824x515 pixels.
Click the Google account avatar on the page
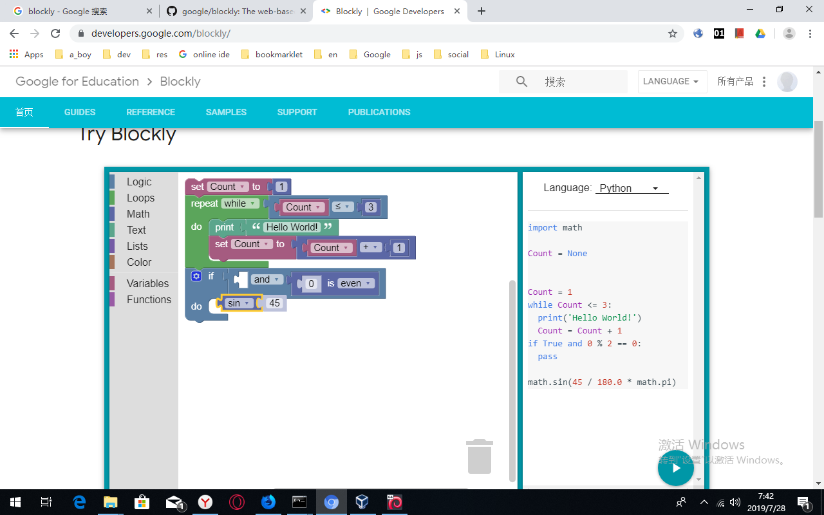tap(787, 82)
